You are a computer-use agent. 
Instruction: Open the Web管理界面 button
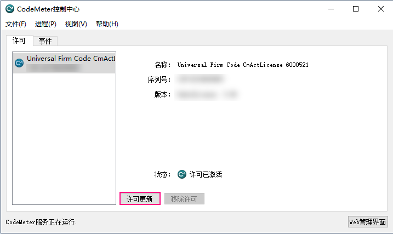click(368, 222)
